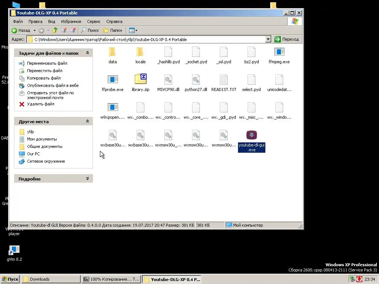The image size is (379, 284).
Task: Select the wx._misc_ file
Action: click(251, 111)
